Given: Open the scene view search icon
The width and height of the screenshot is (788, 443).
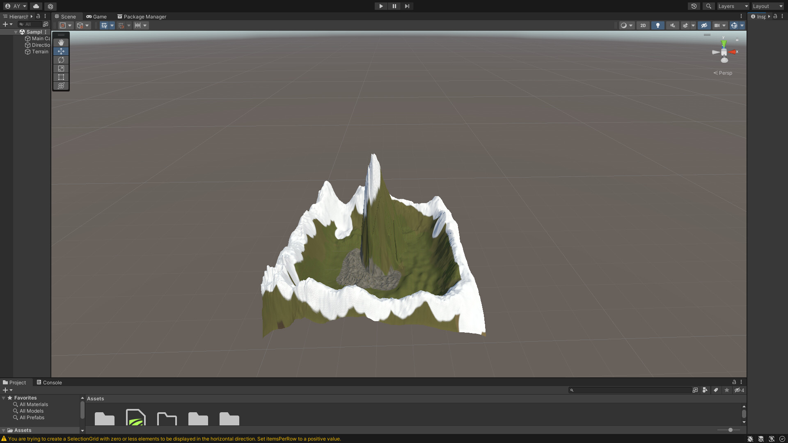Looking at the screenshot, I should 708,6.
